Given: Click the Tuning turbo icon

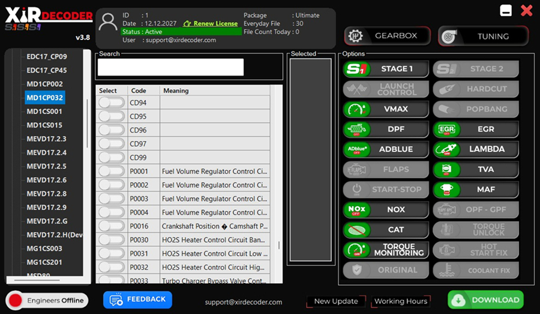Looking at the screenshot, I should (449, 37).
